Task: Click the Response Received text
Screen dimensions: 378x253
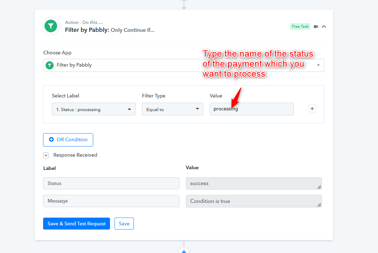Action: 75,155
